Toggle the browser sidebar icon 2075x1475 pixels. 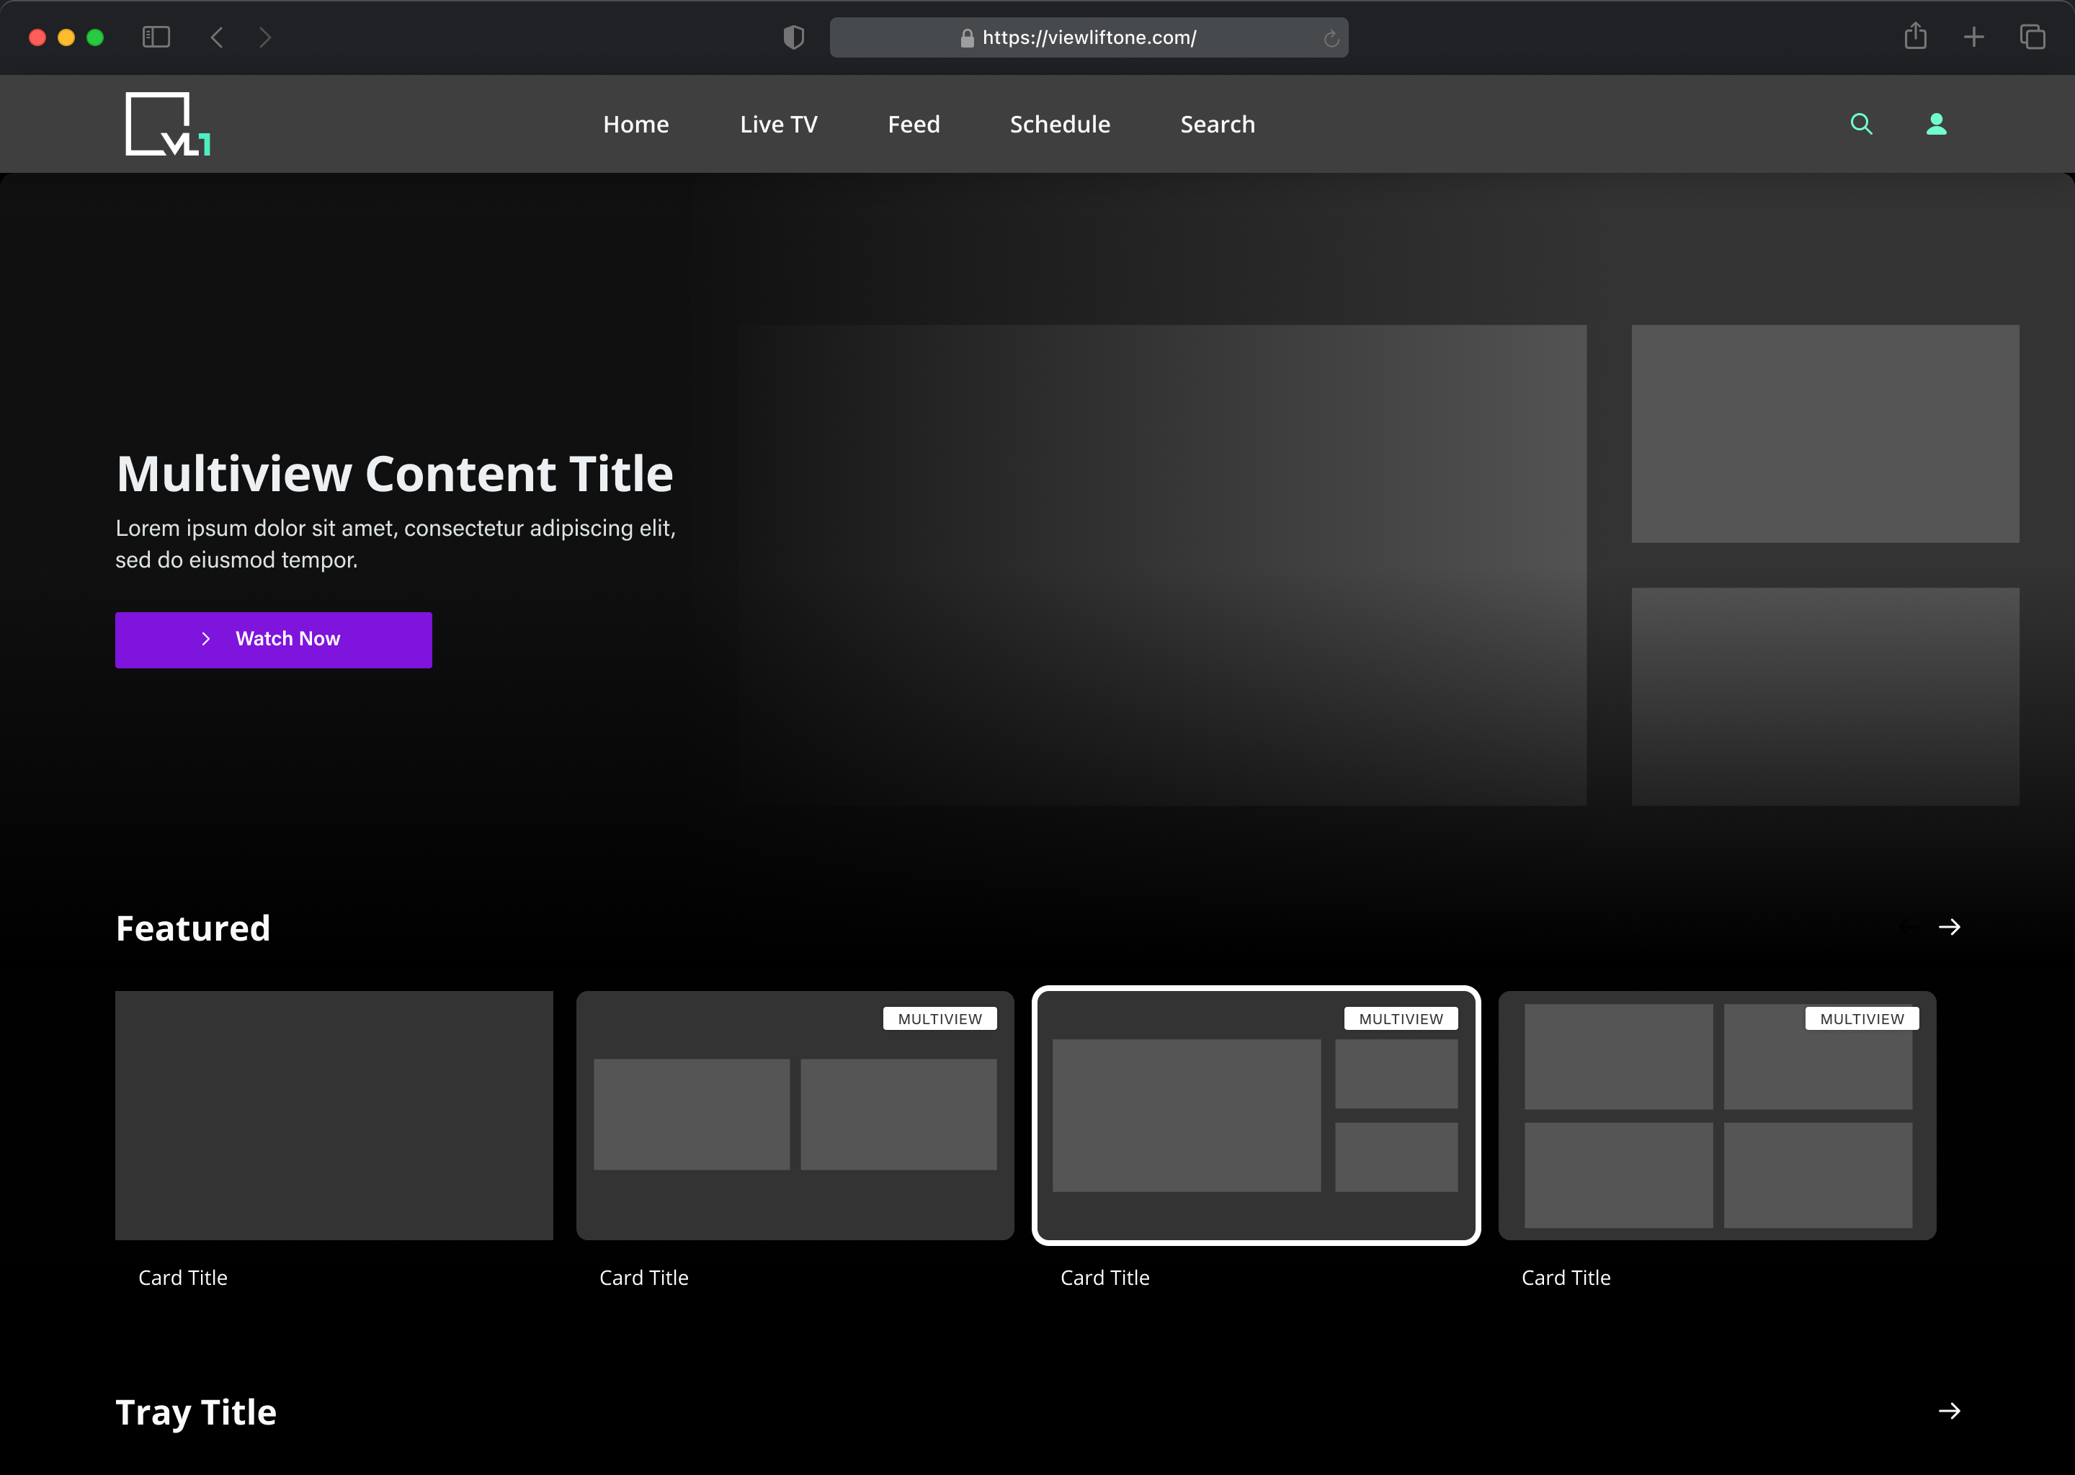(x=156, y=37)
